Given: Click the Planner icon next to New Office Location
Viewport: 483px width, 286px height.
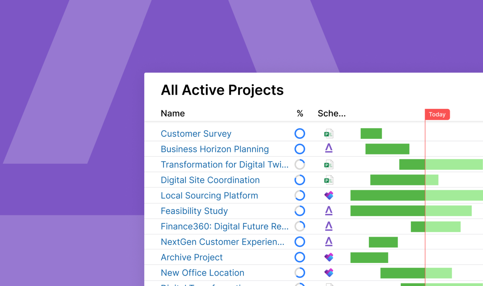Looking at the screenshot, I should 329,272.
